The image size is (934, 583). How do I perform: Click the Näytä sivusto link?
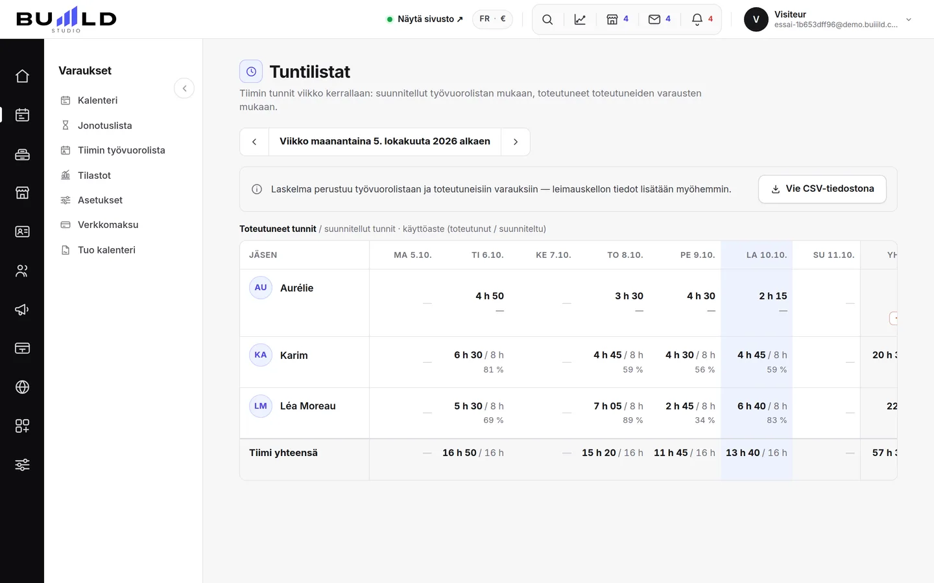point(425,19)
